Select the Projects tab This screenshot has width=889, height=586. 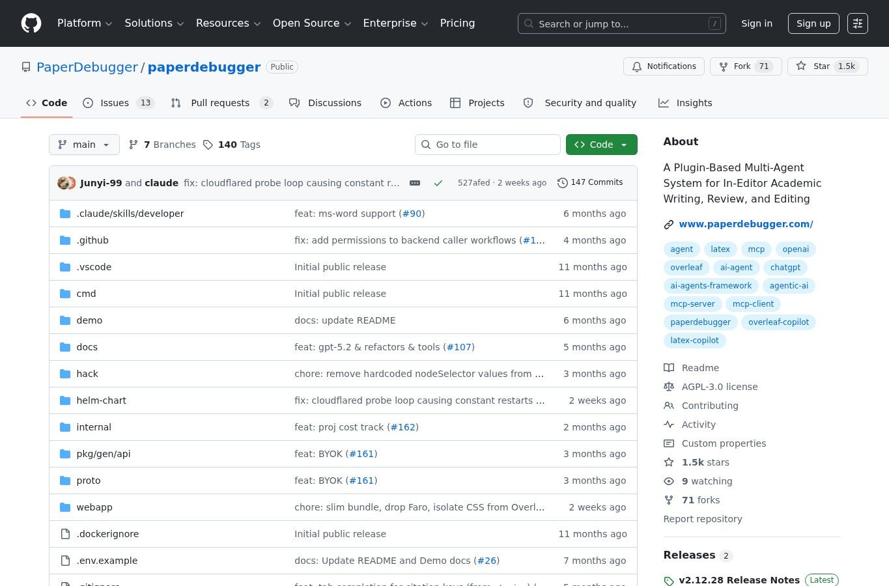point(477,103)
